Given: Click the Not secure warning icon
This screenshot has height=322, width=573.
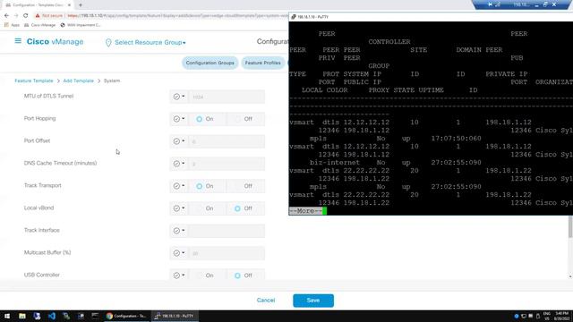Looking at the screenshot, I should click(38, 16).
